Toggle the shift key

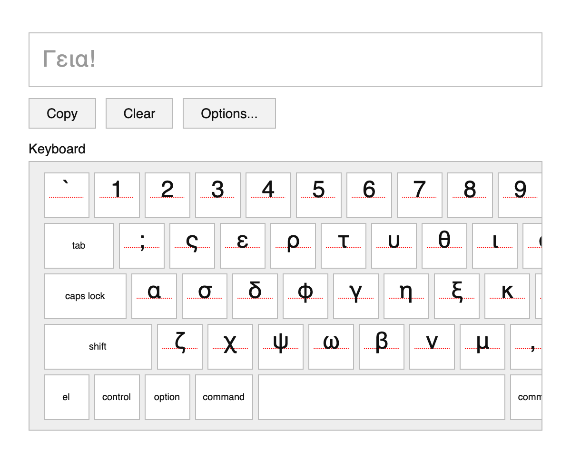(x=98, y=346)
